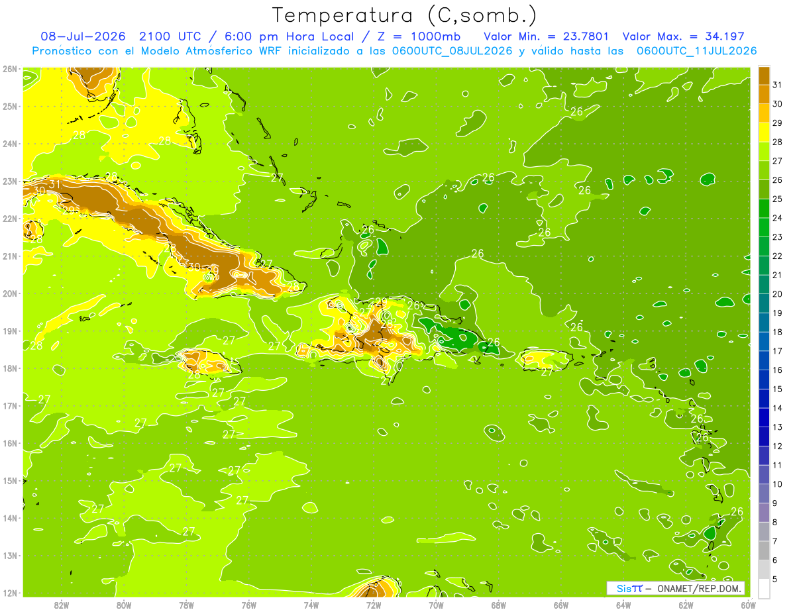795x614 pixels.
Task: Click the '68W' longitude axis label
Action: point(498,605)
